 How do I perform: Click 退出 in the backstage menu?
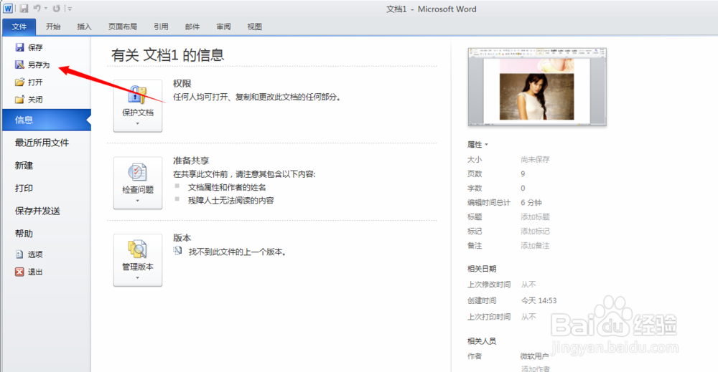click(29, 272)
